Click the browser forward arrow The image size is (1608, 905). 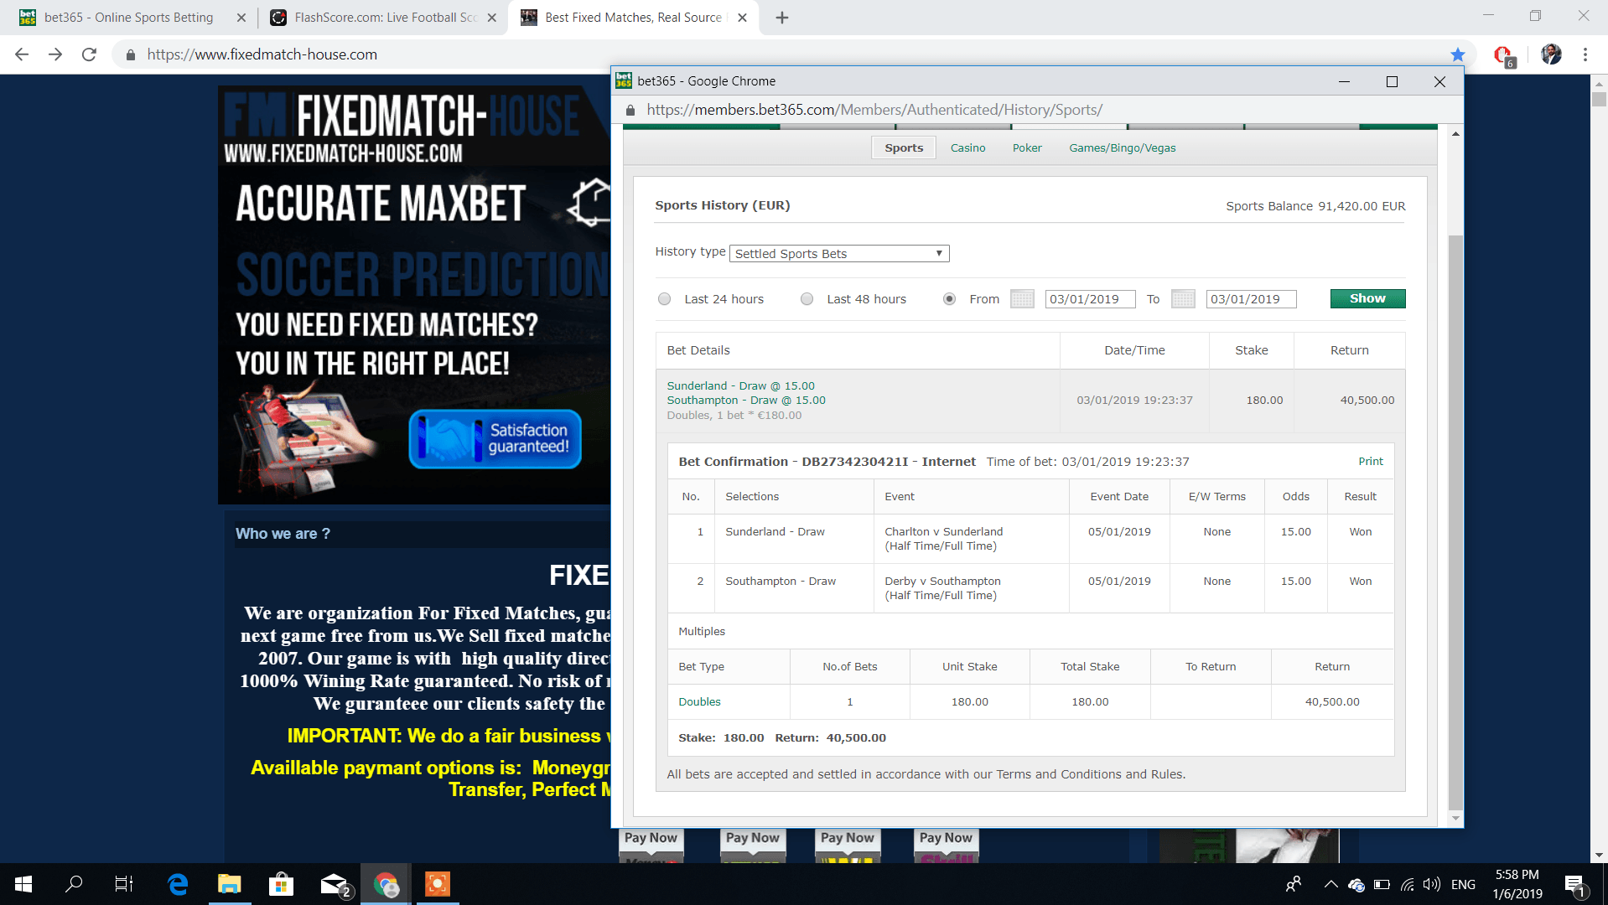click(x=55, y=54)
